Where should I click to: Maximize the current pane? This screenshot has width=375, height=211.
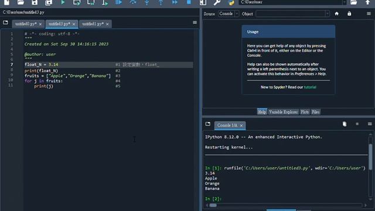[x=203, y=2]
